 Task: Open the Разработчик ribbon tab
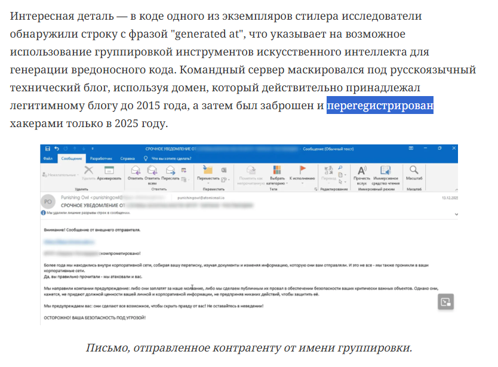coord(102,159)
